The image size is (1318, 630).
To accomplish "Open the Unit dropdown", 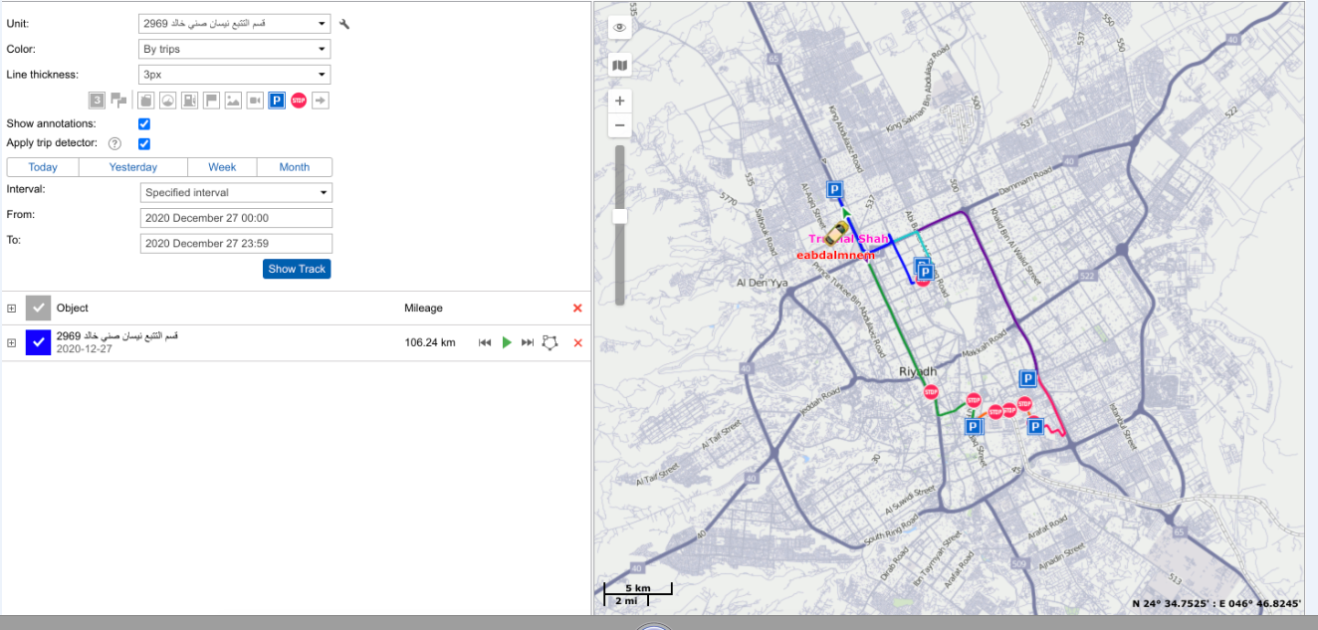I will click(x=235, y=23).
